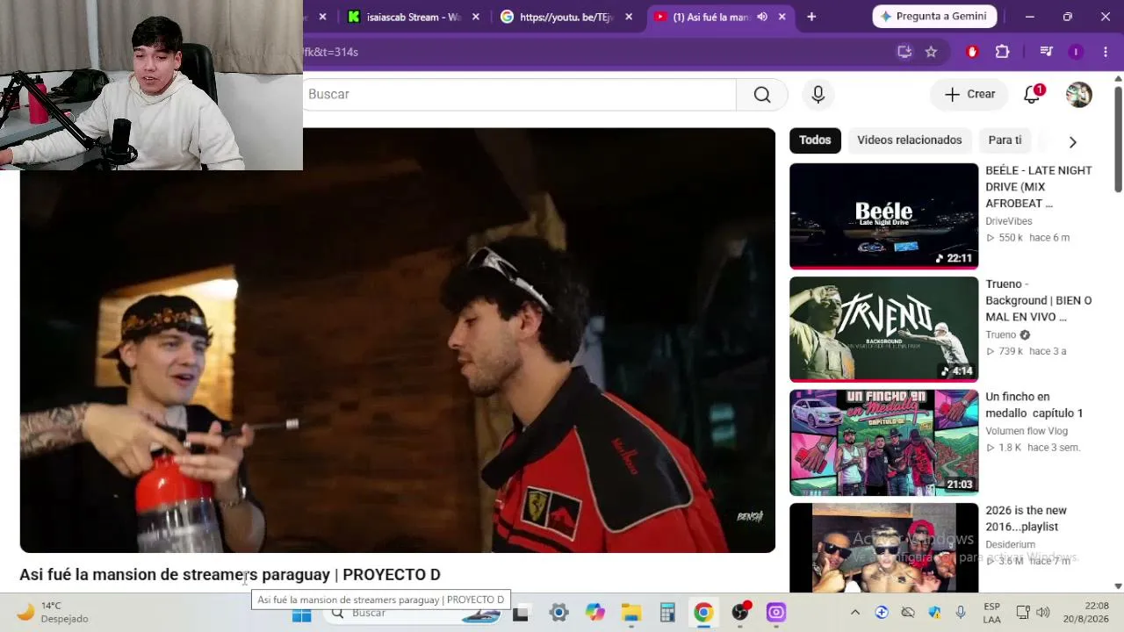Click the taskbar microphone tray icon
Screen dimensions: 1124x632
(x=961, y=613)
